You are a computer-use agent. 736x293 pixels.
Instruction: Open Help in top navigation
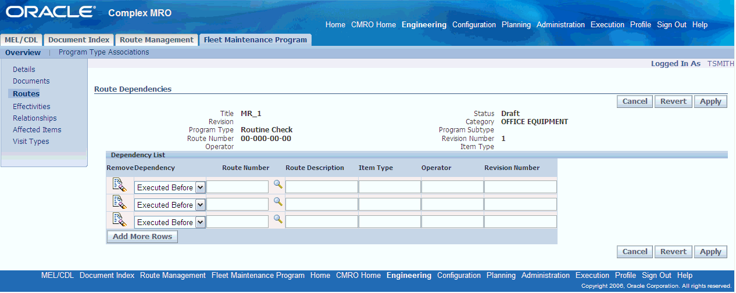(700, 25)
